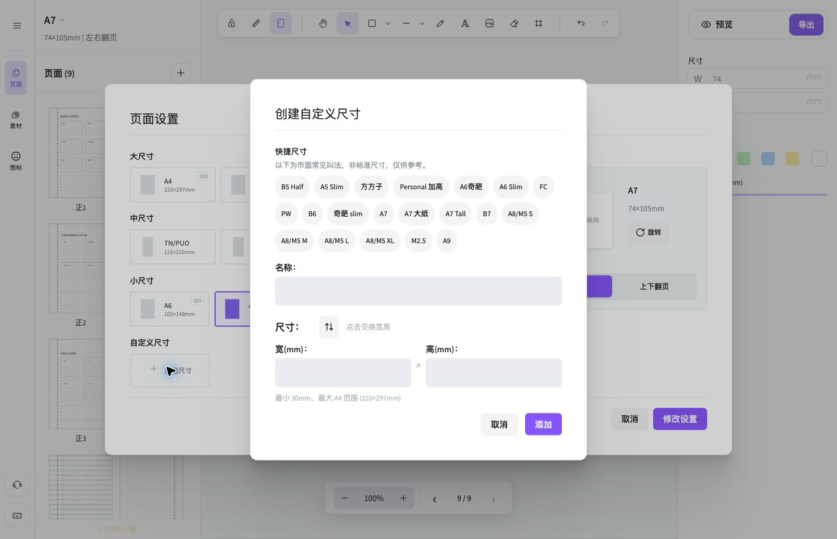Select the pen drawing tool
The width and height of the screenshot is (837, 539).
click(441, 23)
